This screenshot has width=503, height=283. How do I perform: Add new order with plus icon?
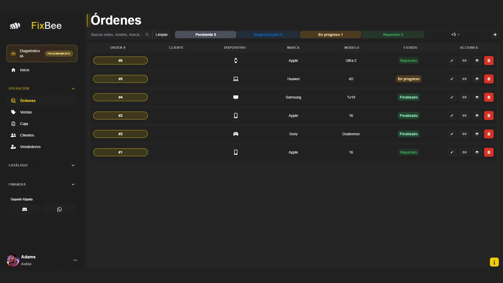point(495,35)
